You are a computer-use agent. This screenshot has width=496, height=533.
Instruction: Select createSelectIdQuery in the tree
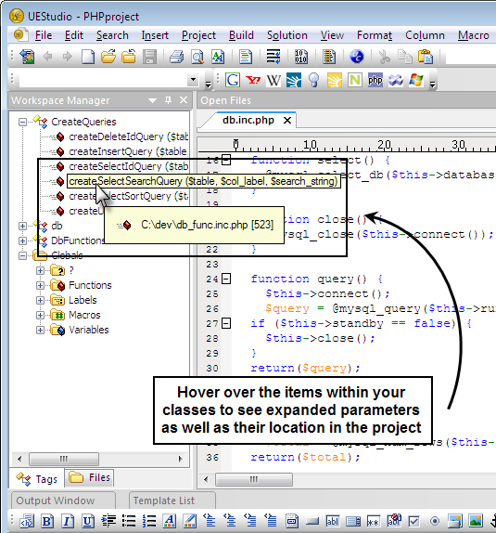129,166
